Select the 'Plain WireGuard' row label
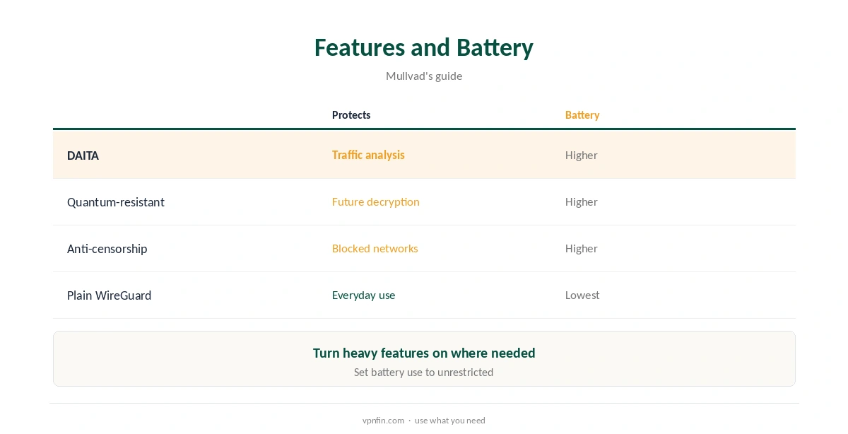Viewport: 848px width, 434px height. tap(110, 295)
